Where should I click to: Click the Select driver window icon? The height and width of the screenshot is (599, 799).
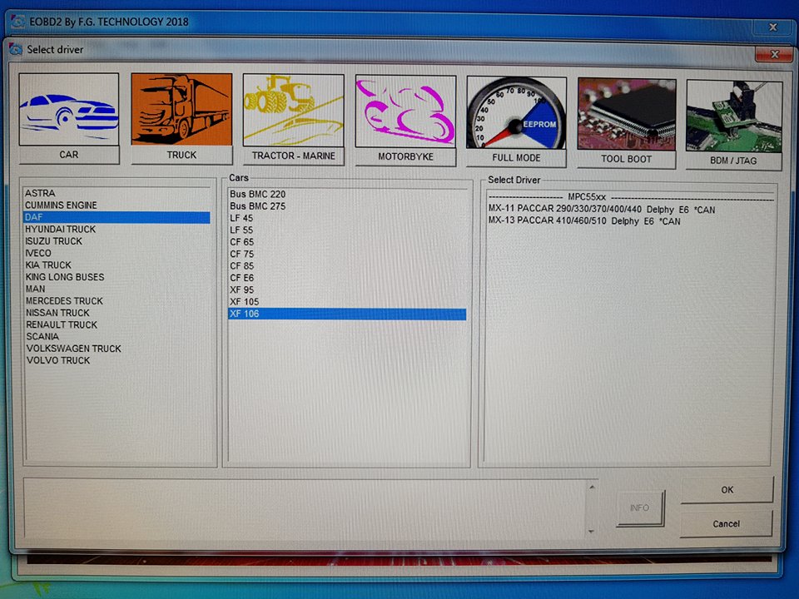16,49
